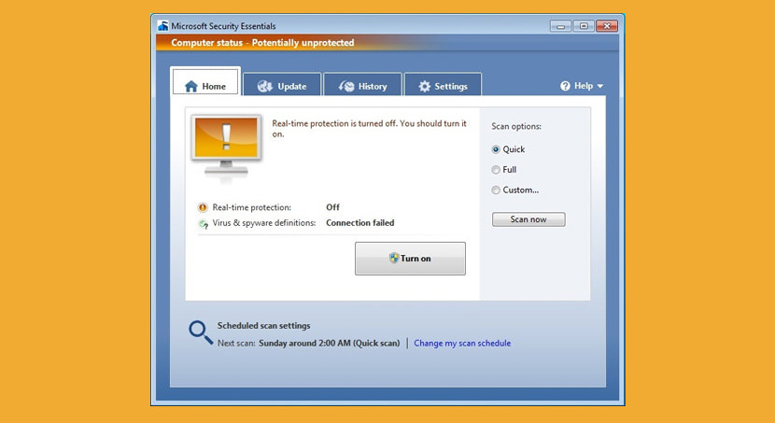Click 'Computer status - Potentially unprotected' banner text
Viewport: 775px width, 423px height.
262,43
